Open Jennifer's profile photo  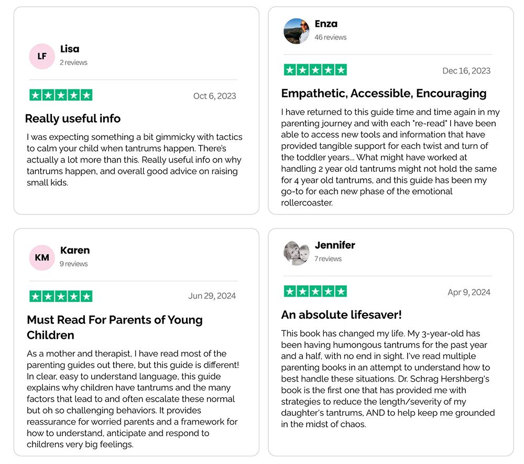point(297,253)
